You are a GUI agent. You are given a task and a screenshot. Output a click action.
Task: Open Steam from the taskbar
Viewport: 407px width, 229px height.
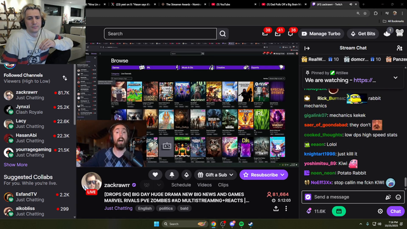click(x=251, y=224)
